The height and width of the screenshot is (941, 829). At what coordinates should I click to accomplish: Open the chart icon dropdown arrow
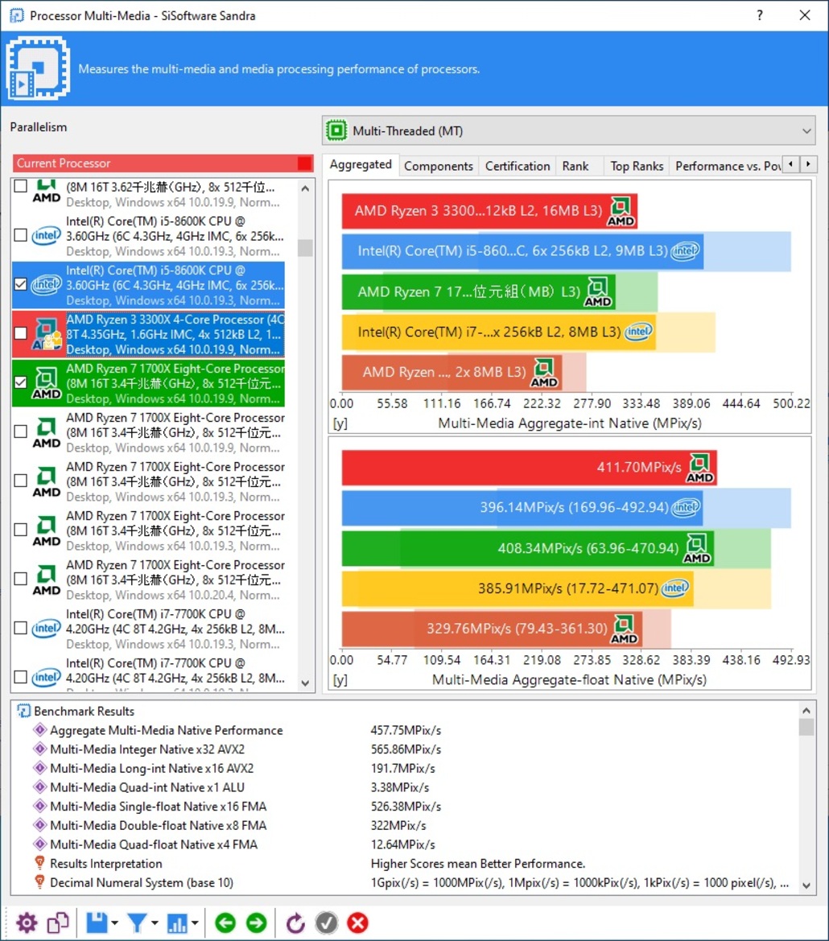(x=194, y=923)
